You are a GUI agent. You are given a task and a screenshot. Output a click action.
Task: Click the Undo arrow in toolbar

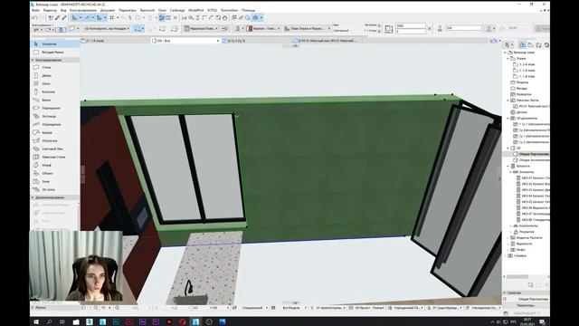[34, 18]
